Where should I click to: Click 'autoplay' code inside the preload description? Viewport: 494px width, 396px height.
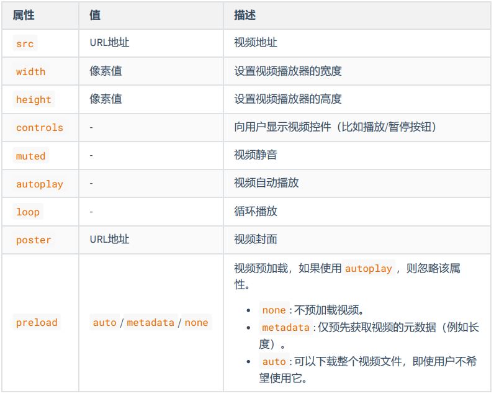click(369, 269)
